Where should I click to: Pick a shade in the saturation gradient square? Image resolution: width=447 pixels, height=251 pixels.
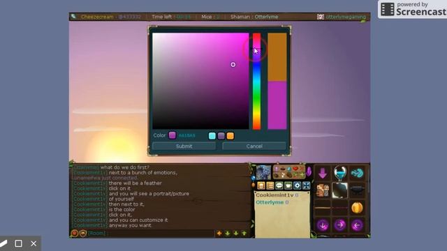coord(200,81)
